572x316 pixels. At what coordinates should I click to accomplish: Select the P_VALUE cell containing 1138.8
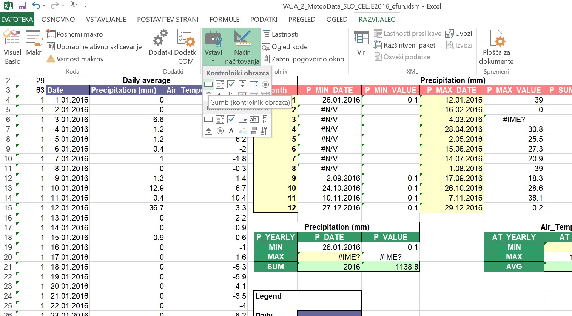tap(390, 267)
